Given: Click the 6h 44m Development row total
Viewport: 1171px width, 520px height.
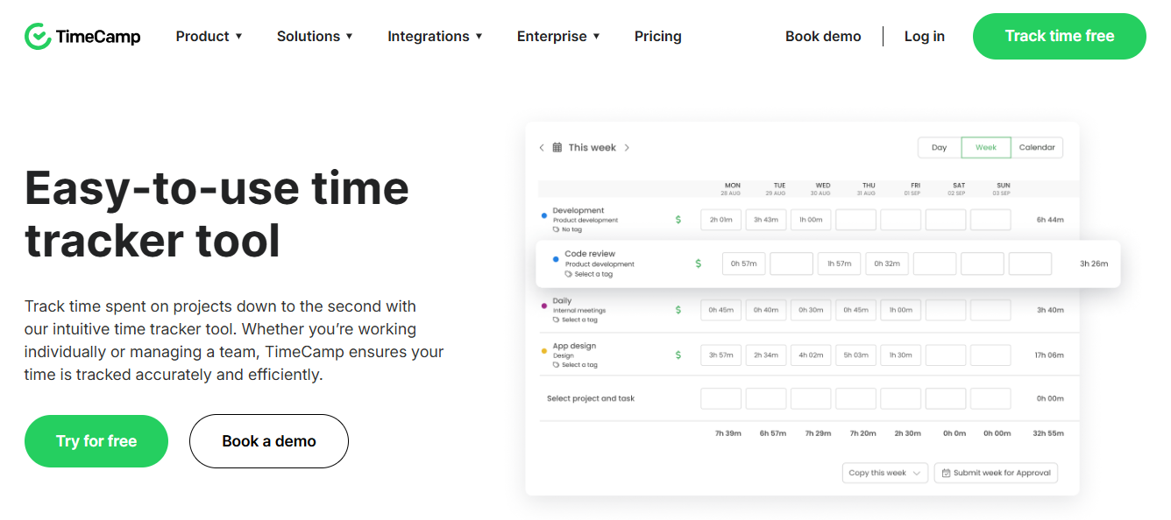Looking at the screenshot, I should [x=1050, y=220].
